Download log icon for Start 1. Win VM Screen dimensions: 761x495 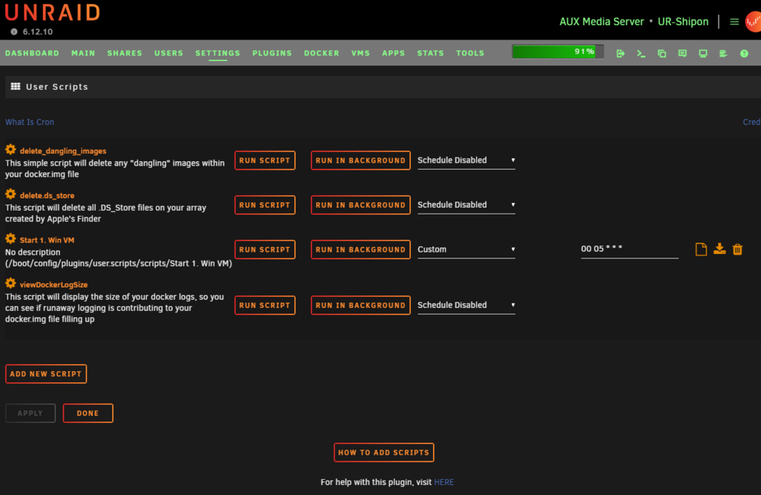coord(719,249)
